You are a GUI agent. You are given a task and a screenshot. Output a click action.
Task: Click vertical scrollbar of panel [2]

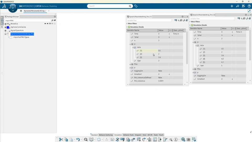click(x=250, y=45)
